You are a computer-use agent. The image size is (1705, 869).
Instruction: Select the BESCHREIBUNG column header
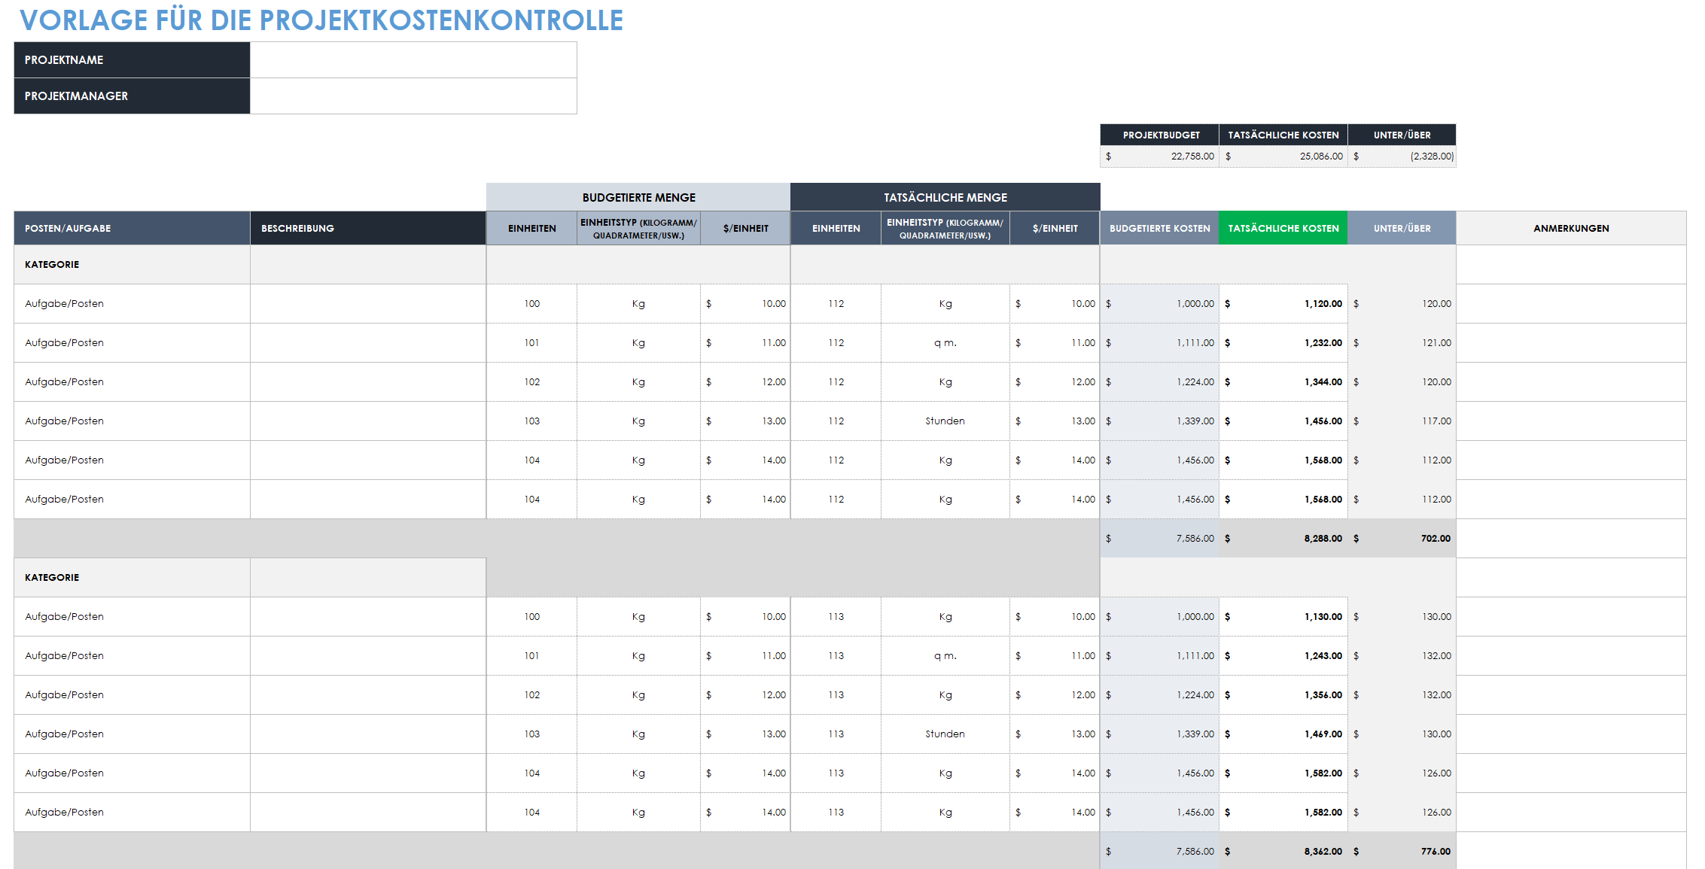pos(368,228)
